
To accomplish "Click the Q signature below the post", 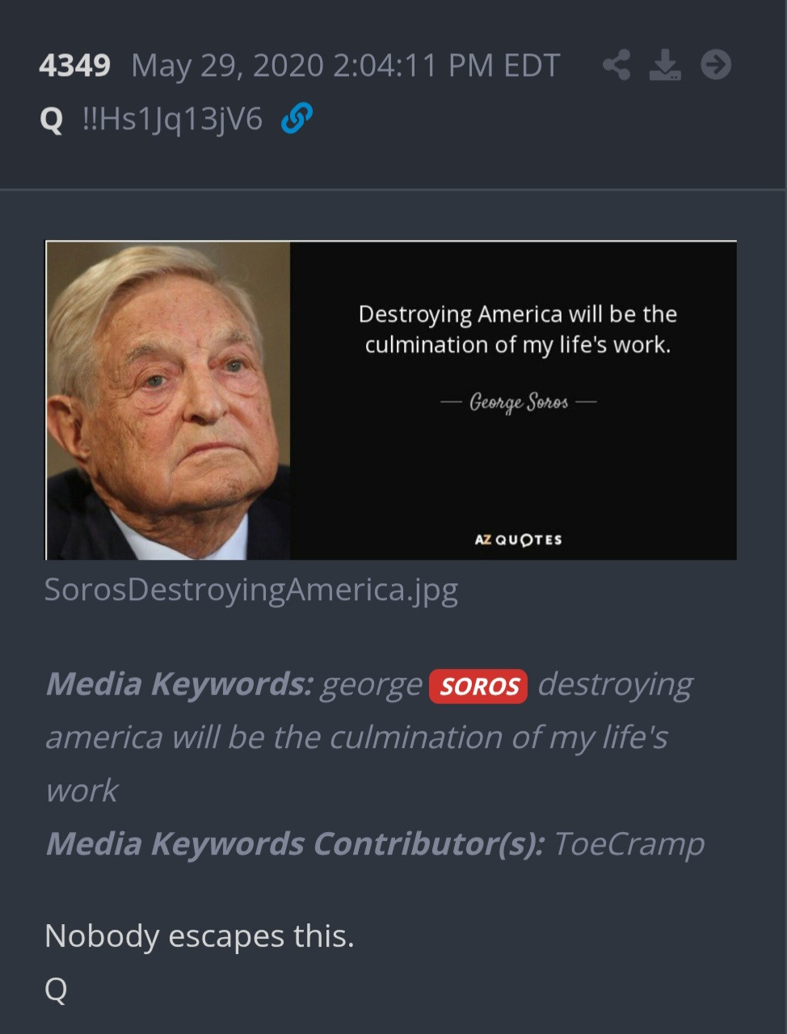I will click(56, 989).
